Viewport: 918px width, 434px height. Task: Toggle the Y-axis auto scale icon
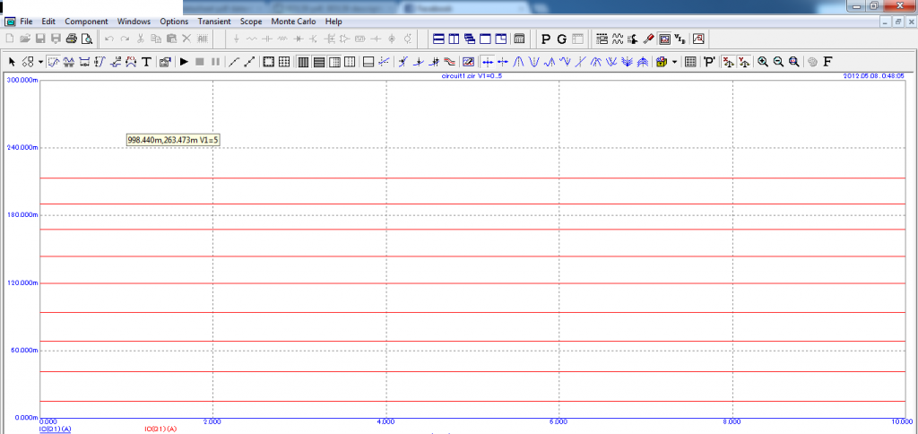point(743,62)
